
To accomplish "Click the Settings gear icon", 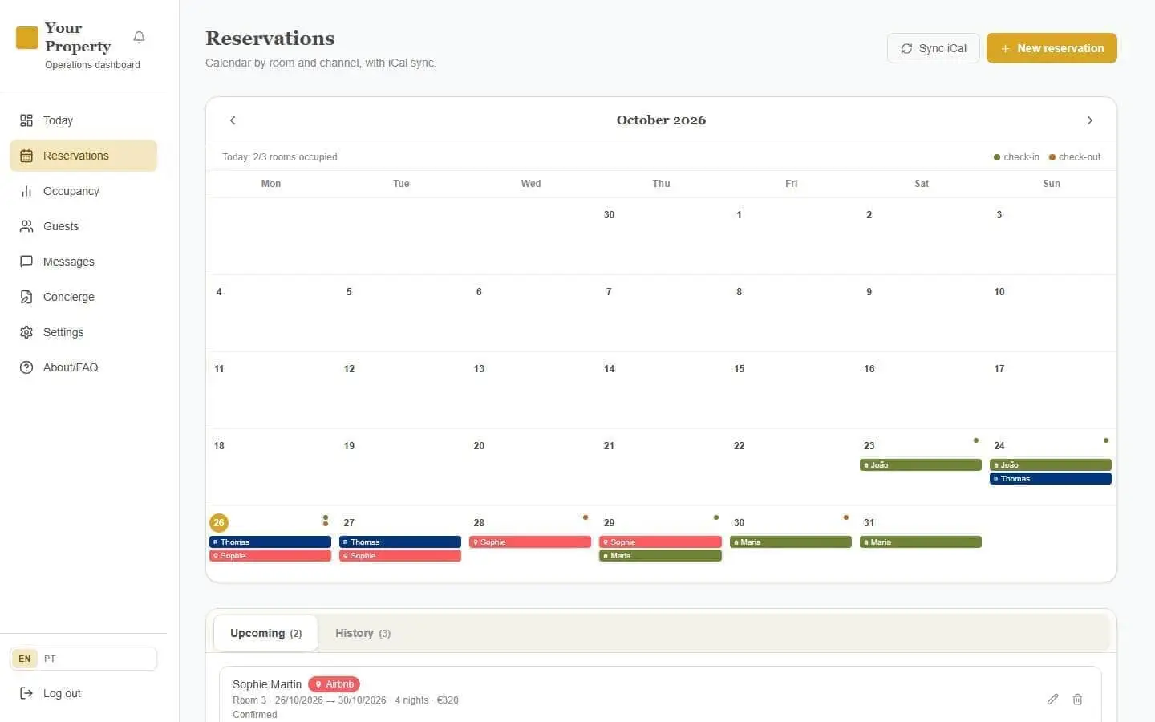I will pos(26,332).
